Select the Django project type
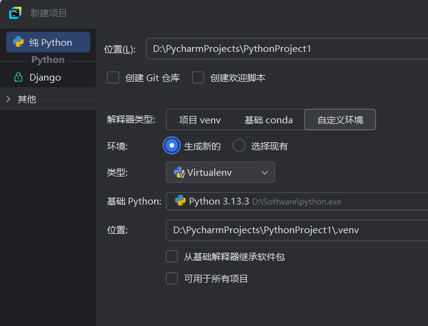Viewport: 428px width, 326px height. point(48,77)
